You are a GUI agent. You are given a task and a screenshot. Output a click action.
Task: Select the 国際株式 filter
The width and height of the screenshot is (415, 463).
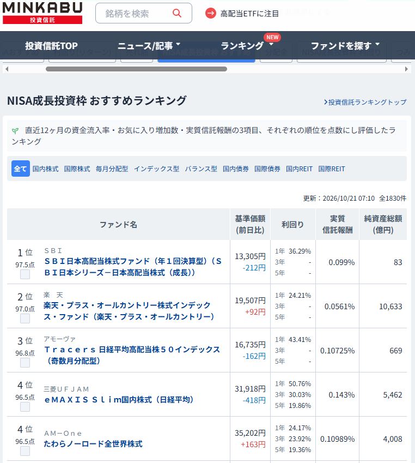(77, 169)
